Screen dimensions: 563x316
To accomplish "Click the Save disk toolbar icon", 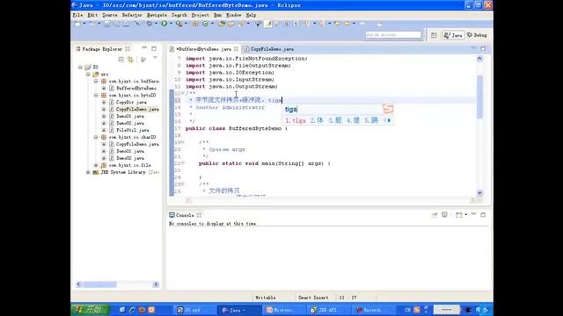I will (x=107, y=24).
